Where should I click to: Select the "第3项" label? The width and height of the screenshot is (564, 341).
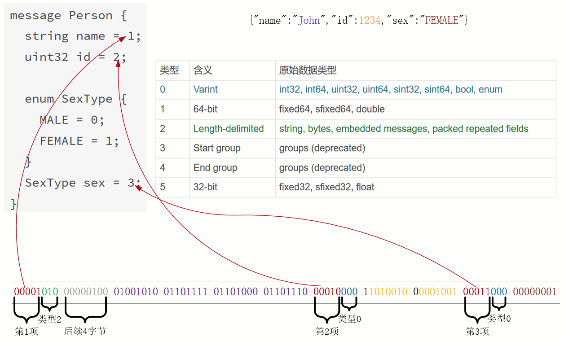pyautogui.click(x=477, y=332)
